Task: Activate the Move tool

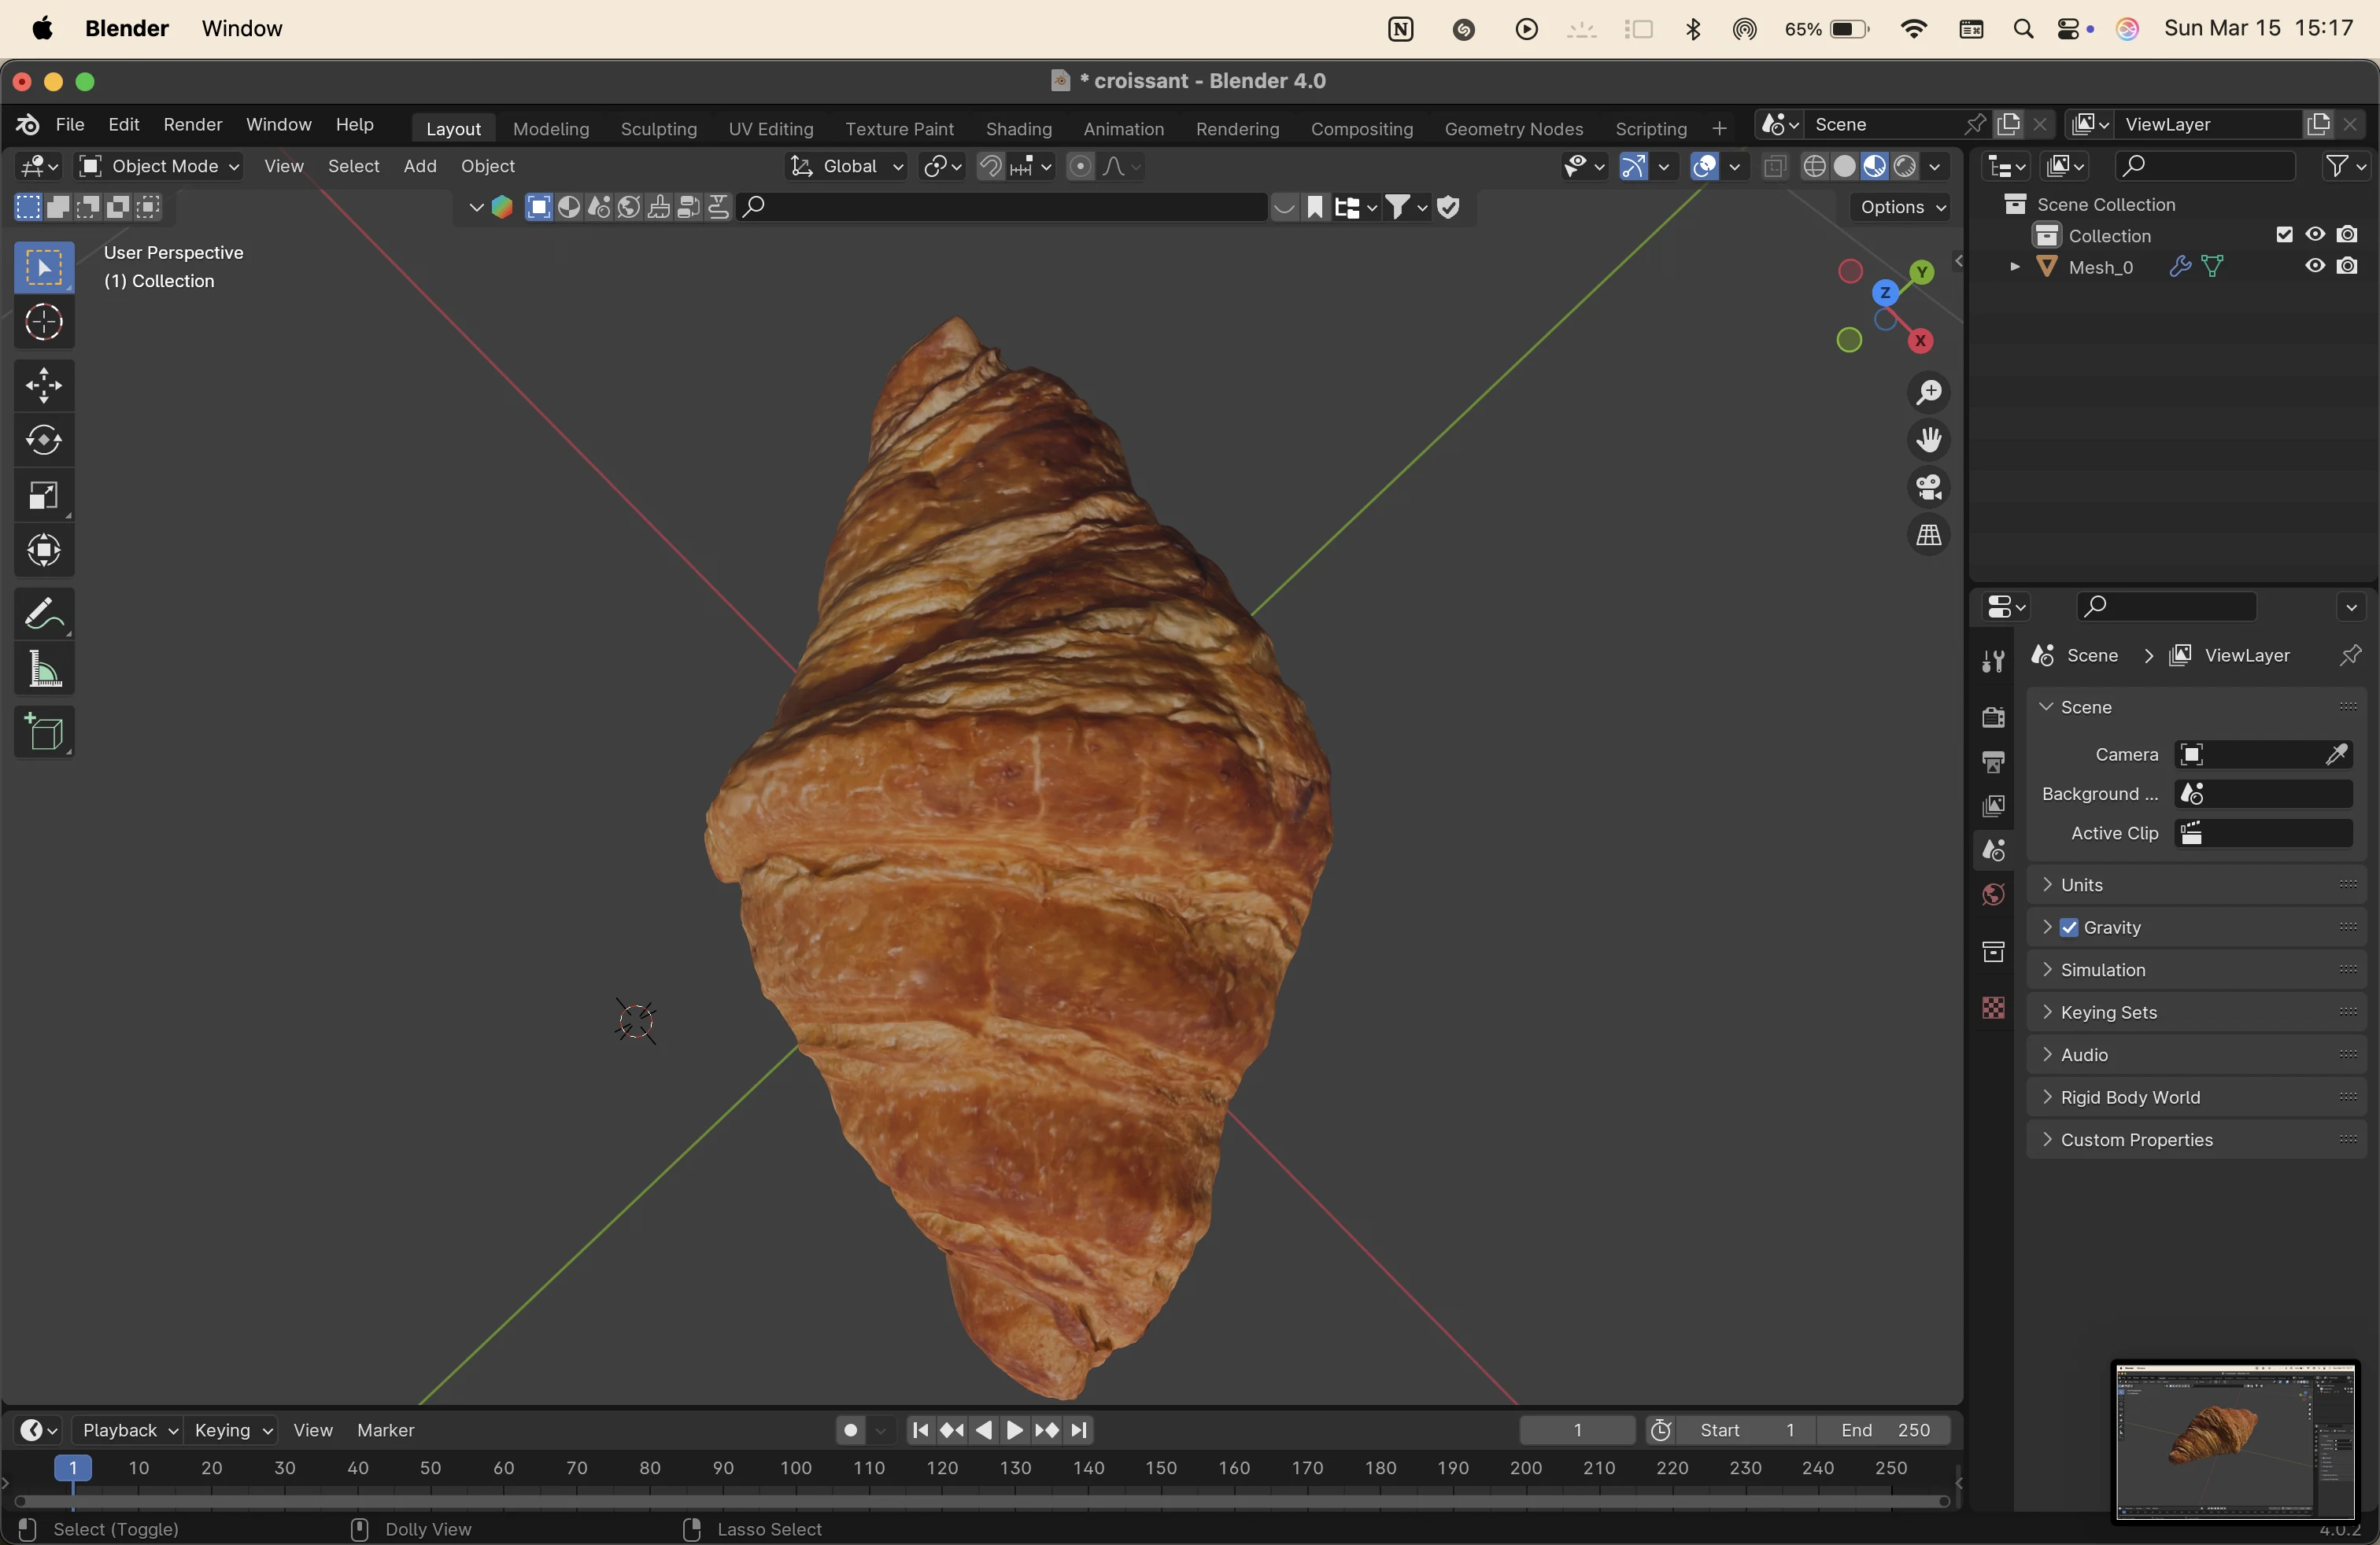Action: tap(44, 385)
